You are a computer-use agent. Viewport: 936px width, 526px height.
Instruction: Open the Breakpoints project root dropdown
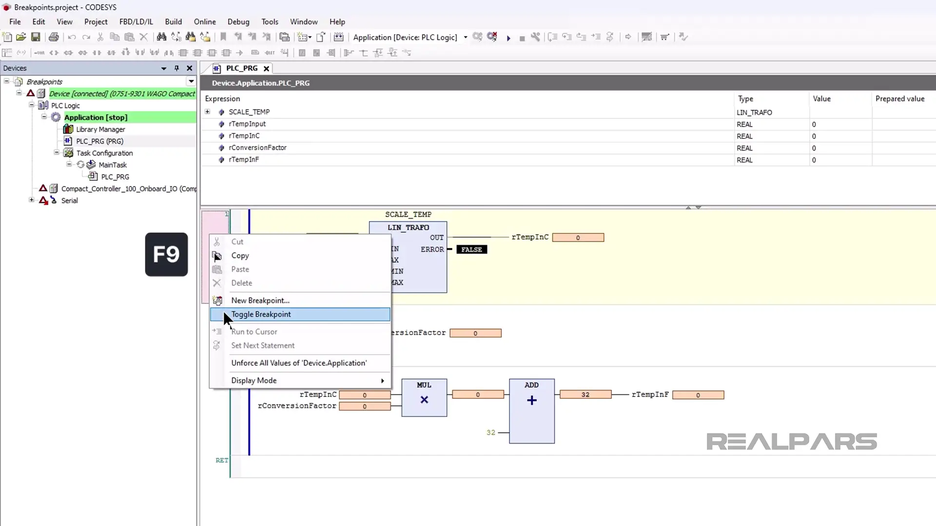[x=191, y=81]
